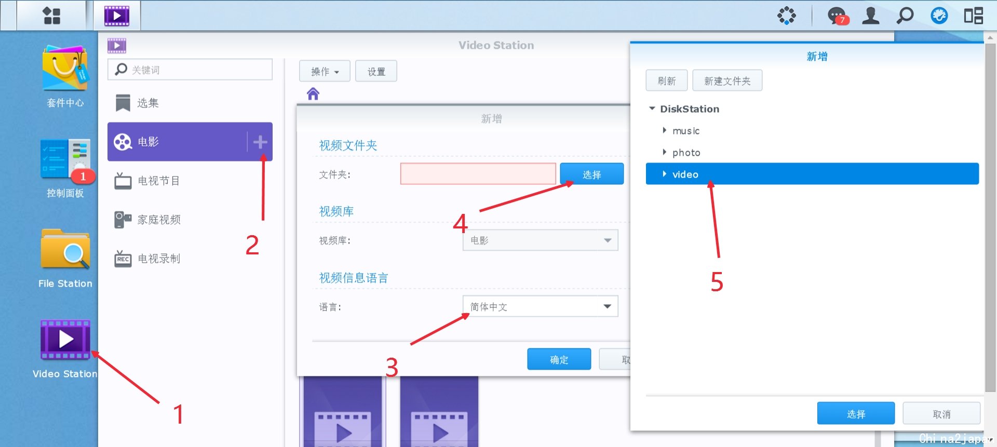This screenshot has height=447, width=997.
Task: Add a new movie library with plus icon
Action: (x=260, y=142)
